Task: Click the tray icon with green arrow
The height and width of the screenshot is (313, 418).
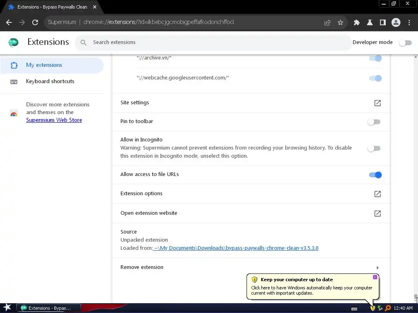Action: tap(380, 308)
